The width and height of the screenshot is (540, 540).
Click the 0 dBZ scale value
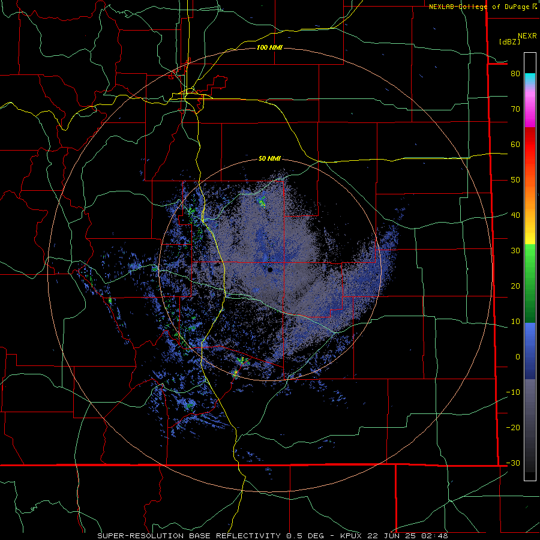[518, 357]
